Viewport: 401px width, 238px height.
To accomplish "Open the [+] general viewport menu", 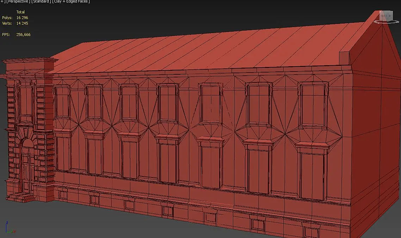I will pyautogui.click(x=2, y=1).
